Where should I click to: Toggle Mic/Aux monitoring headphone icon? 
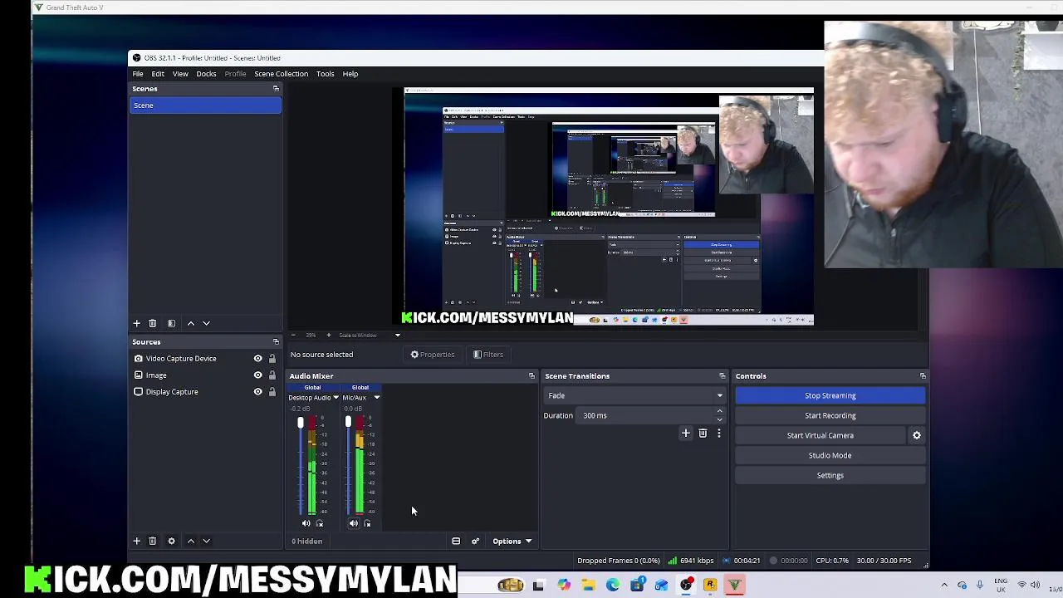(x=367, y=523)
